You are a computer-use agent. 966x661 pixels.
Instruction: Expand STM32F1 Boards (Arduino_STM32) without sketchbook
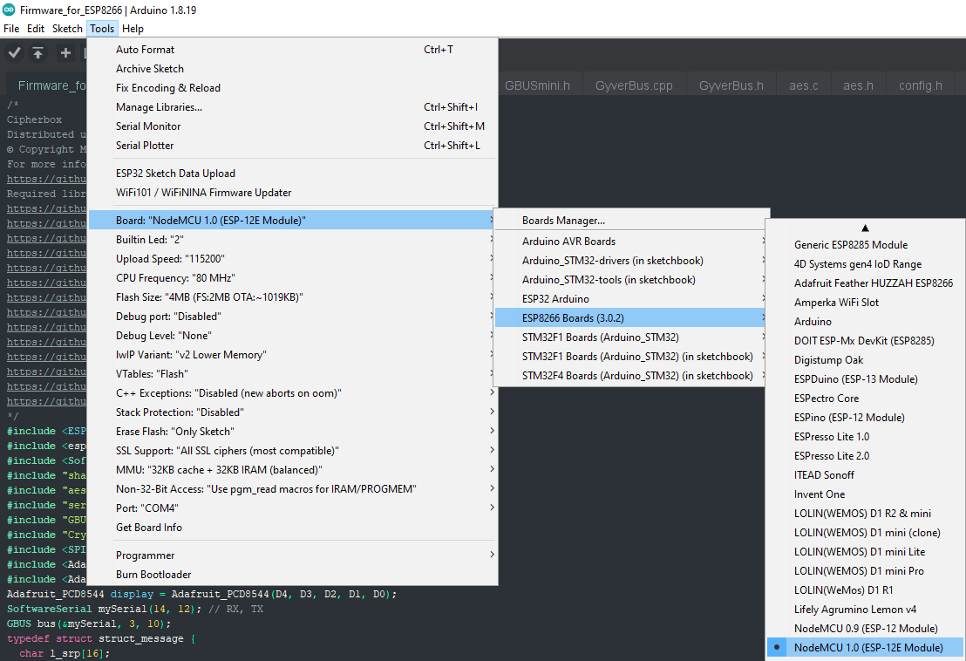click(x=629, y=337)
